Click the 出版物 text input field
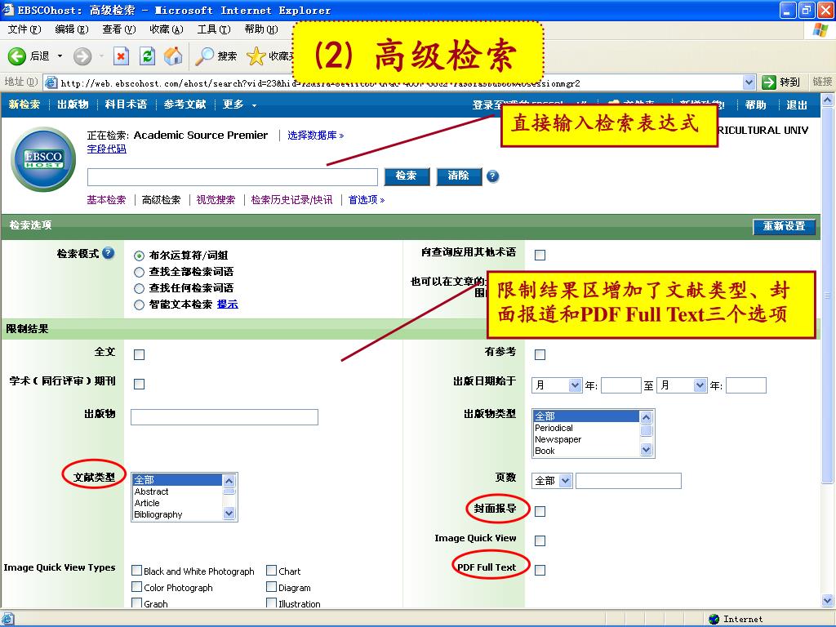 pos(225,417)
